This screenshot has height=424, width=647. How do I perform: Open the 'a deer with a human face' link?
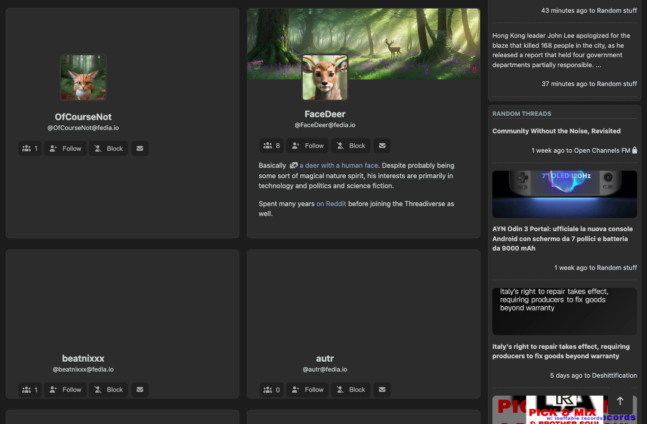(x=334, y=165)
